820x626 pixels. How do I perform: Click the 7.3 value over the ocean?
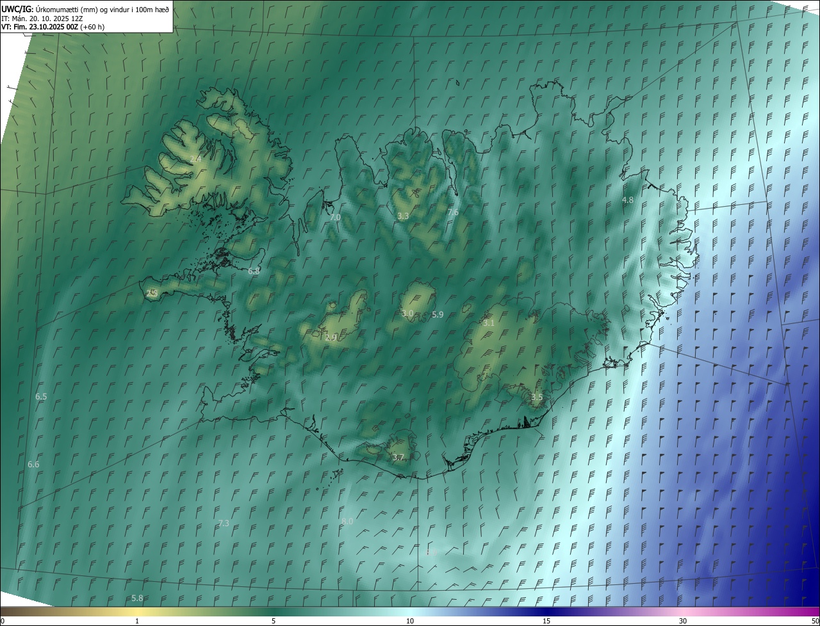[224, 524]
